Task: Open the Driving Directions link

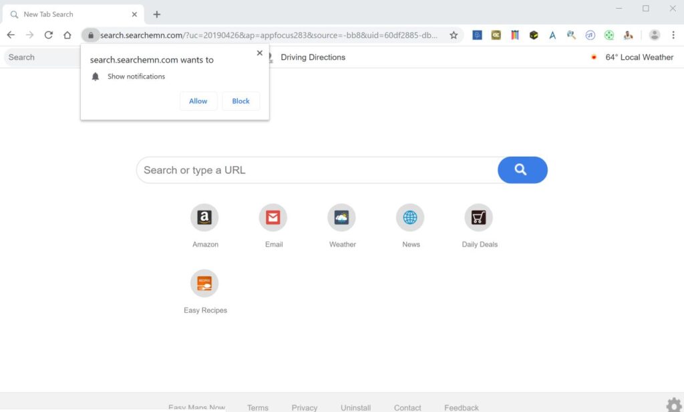Action: [x=313, y=57]
